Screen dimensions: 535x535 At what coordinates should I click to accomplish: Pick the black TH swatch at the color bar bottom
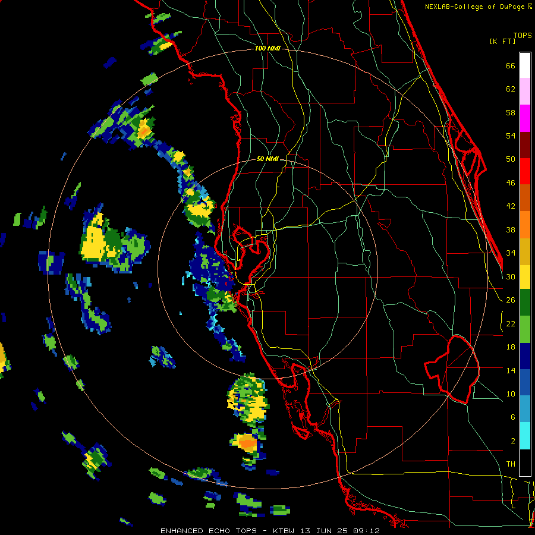coord(525,462)
